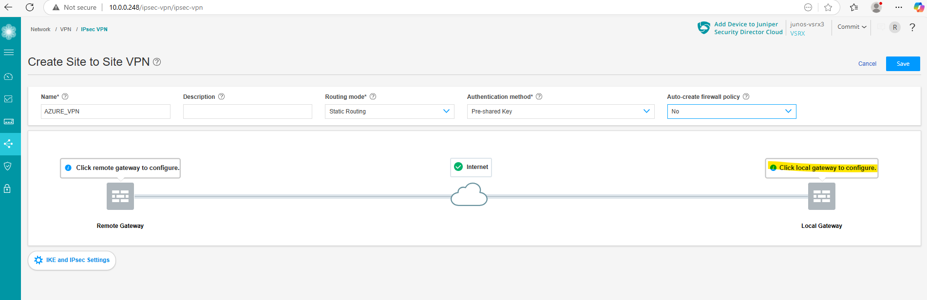Click the Not secure warning icon
The width and height of the screenshot is (927, 300).
(56, 7)
